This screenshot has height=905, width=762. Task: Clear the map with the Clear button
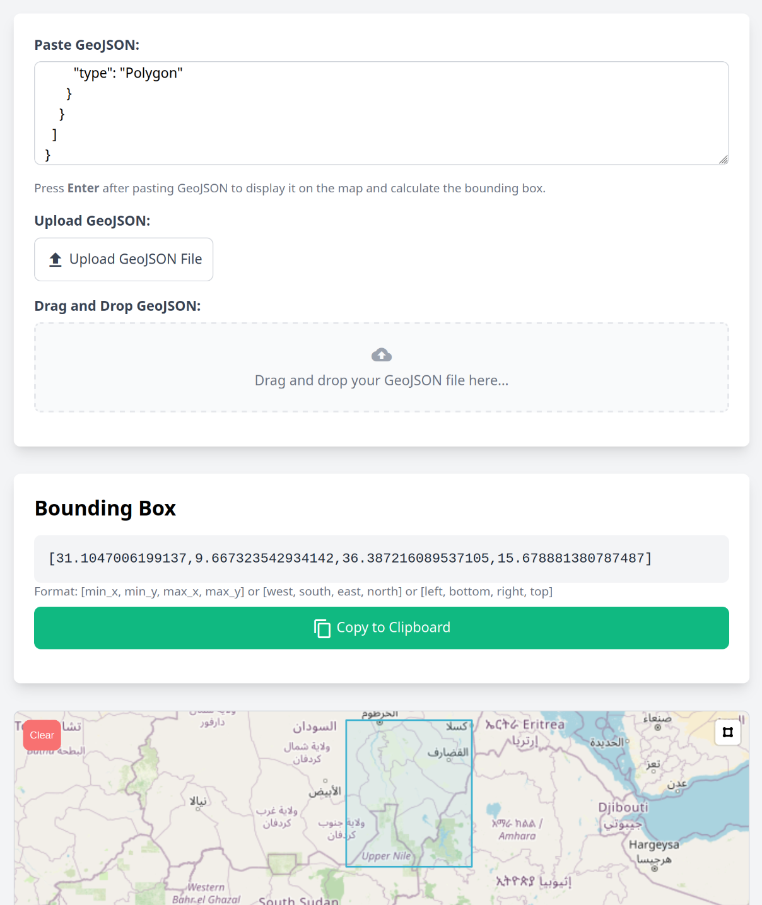point(42,735)
